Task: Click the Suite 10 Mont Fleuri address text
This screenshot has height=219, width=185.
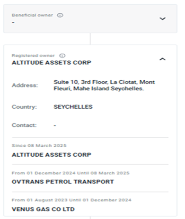Action: 104,85
